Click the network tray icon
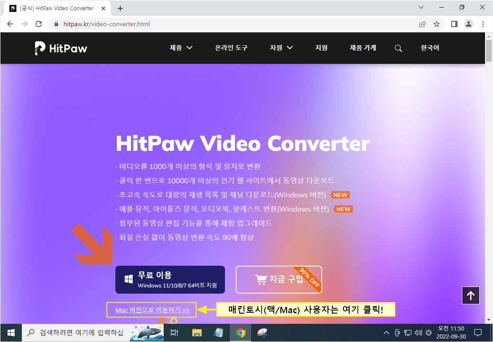493x342 pixels. point(407,333)
